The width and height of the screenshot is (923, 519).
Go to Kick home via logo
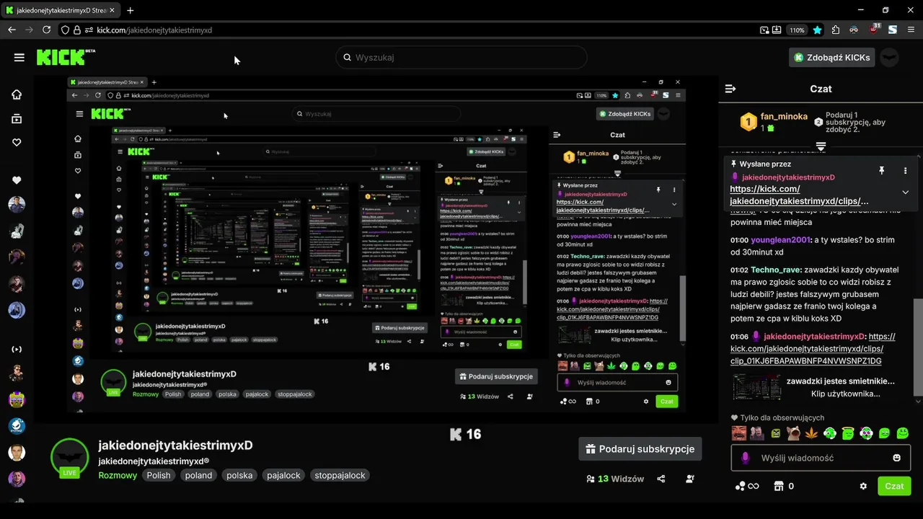(x=66, y=57)
